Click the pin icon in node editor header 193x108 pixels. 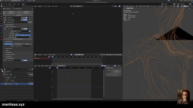pyautogui.click(x=84, y=6)
